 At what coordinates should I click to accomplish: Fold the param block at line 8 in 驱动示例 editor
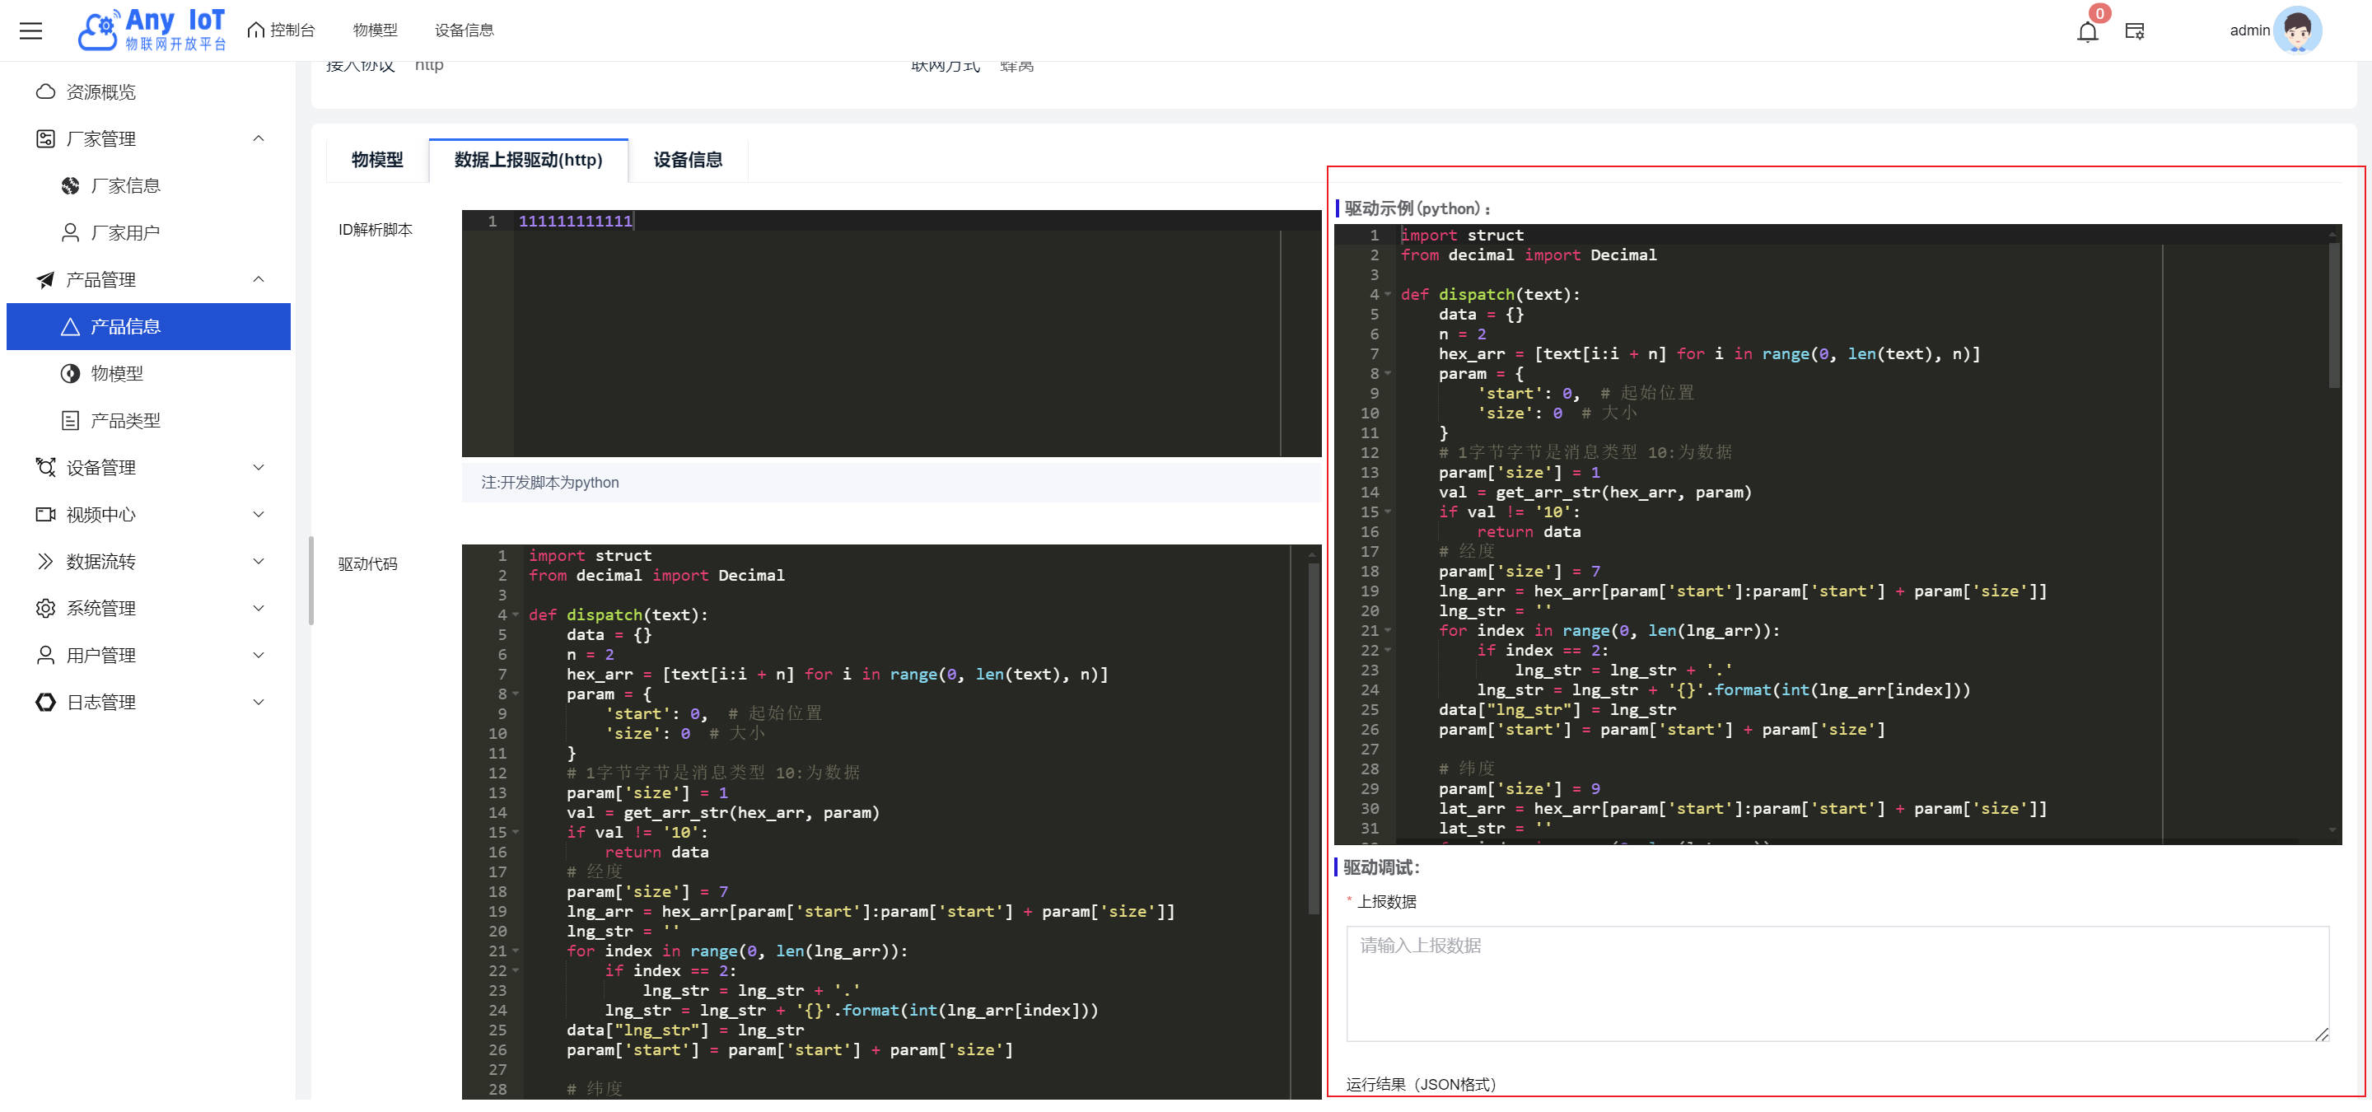[x=1388, y=374]
